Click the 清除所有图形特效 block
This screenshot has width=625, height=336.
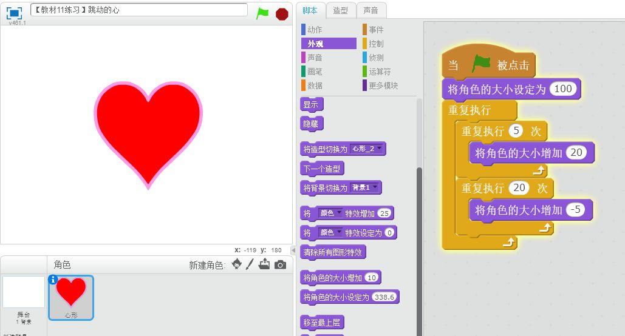click(333, 252)
